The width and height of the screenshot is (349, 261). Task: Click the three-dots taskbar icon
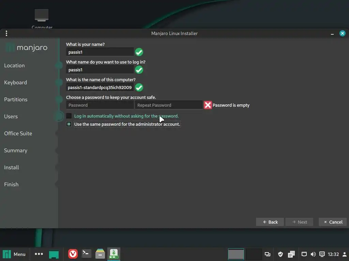click(39, 254)
